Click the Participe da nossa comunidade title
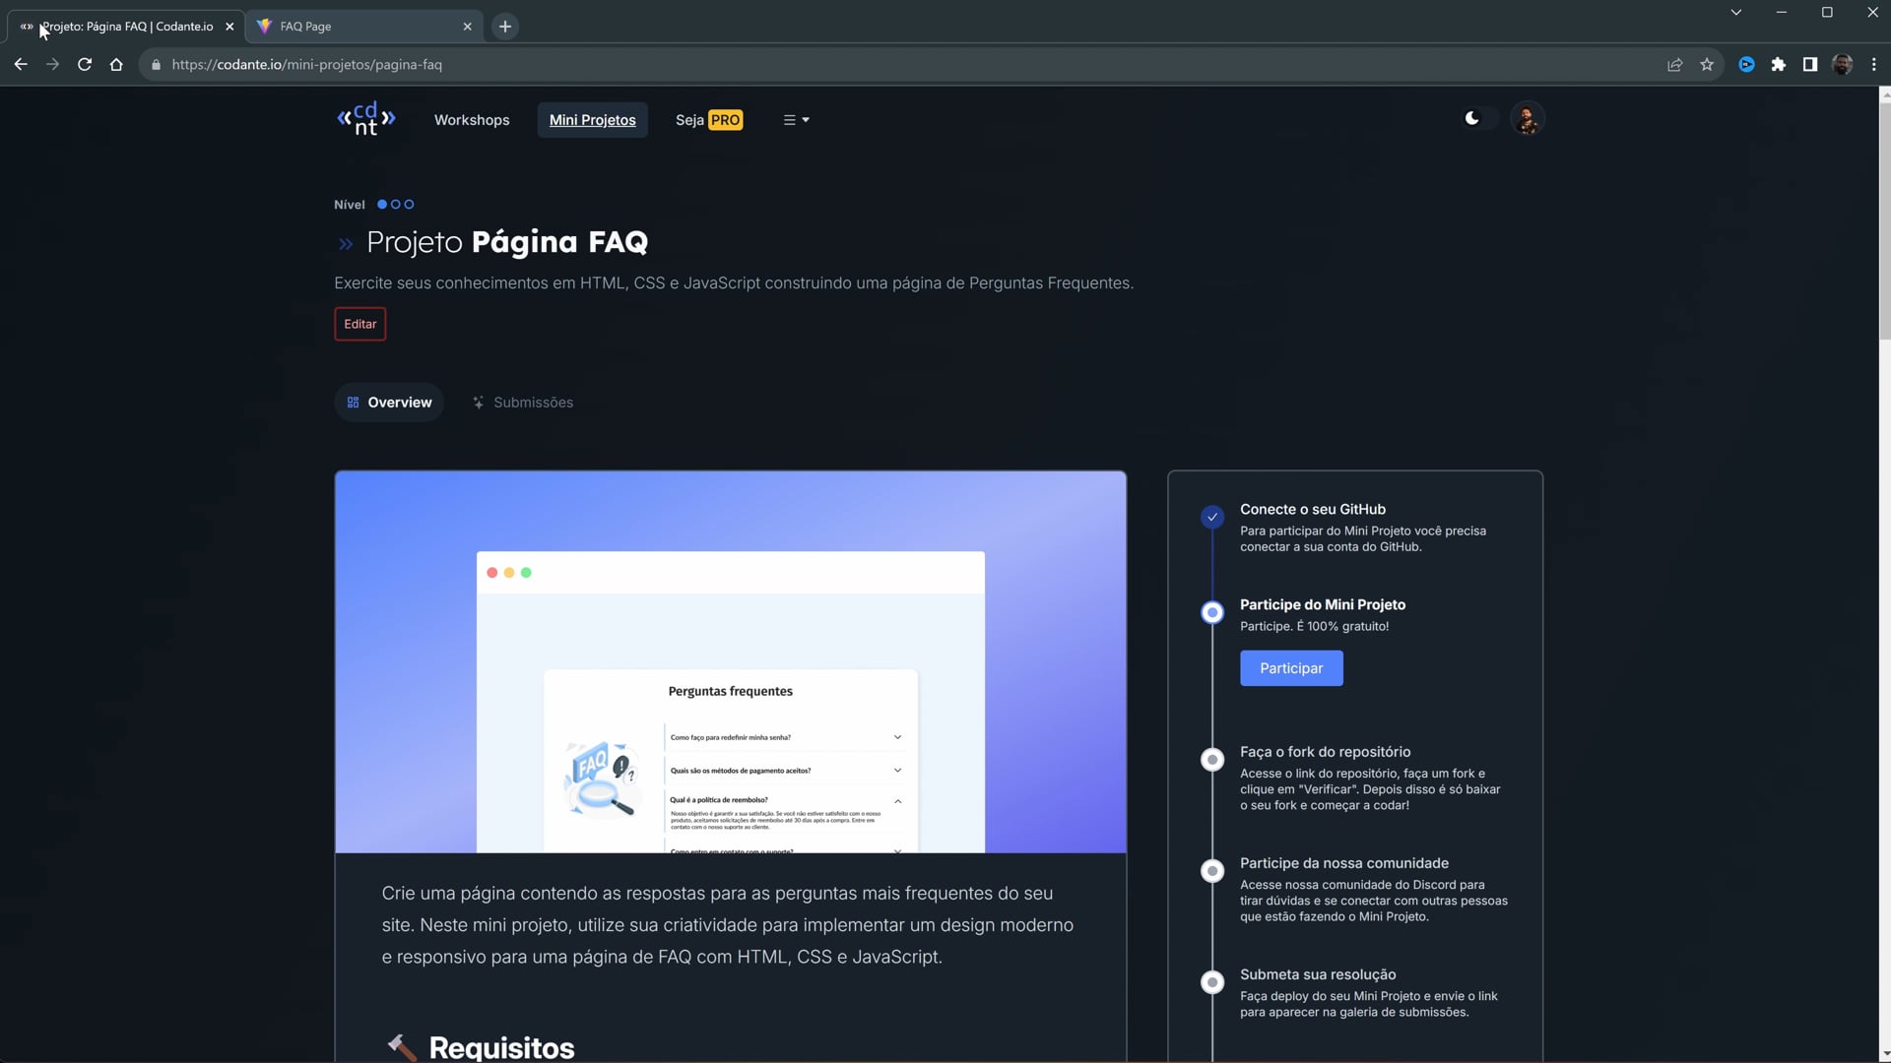 [1344, 863]
